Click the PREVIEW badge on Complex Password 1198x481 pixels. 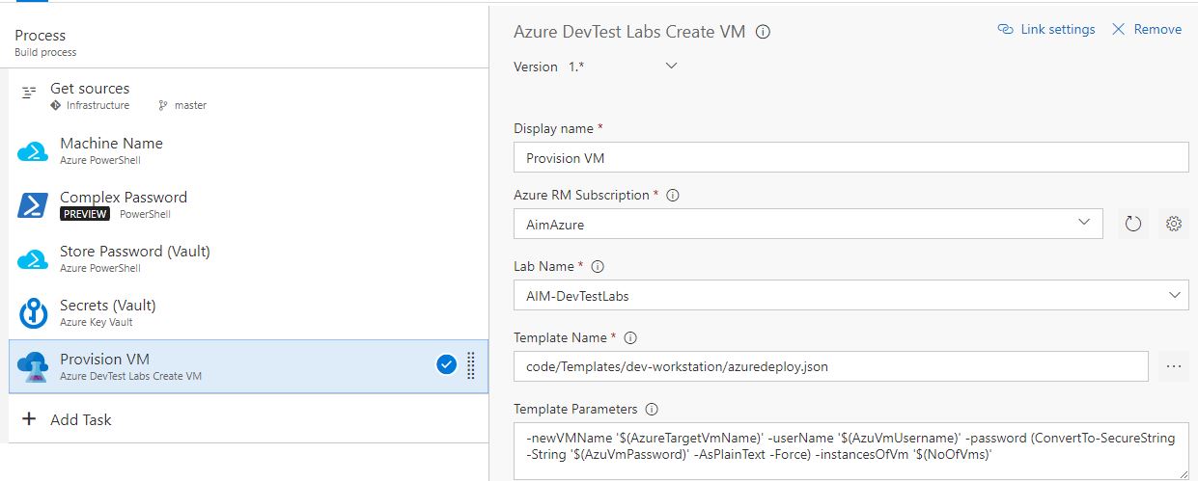85,214
